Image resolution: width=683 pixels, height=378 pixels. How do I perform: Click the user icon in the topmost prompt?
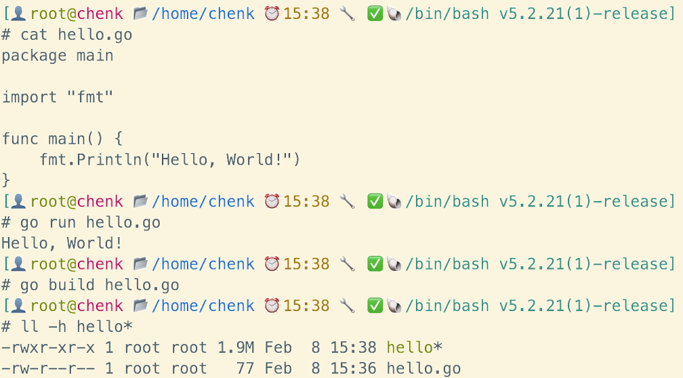point(20,14)
